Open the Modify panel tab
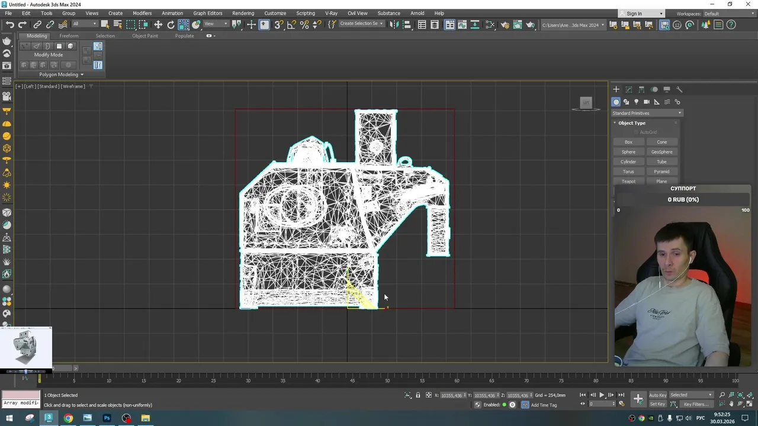 pos(629,89)
